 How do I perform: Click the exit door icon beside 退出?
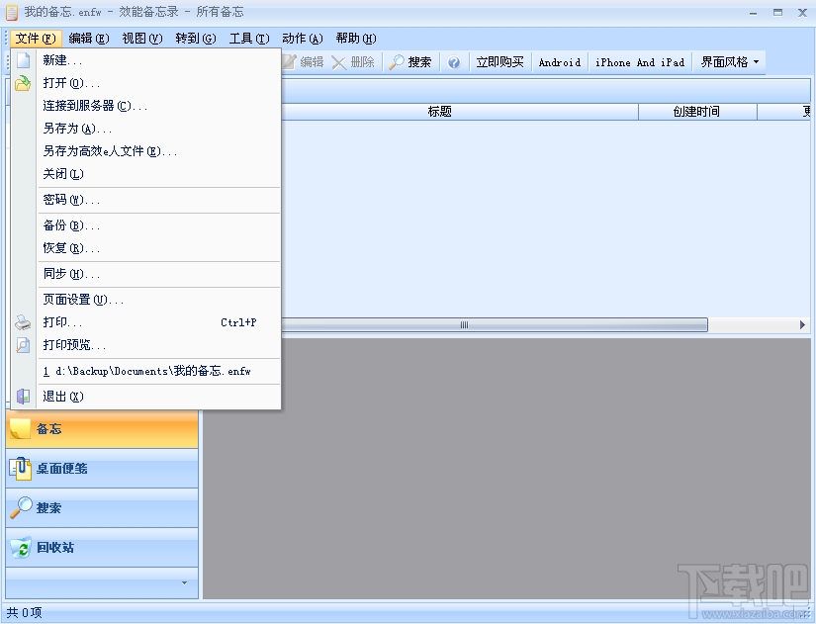click(22, 396)
